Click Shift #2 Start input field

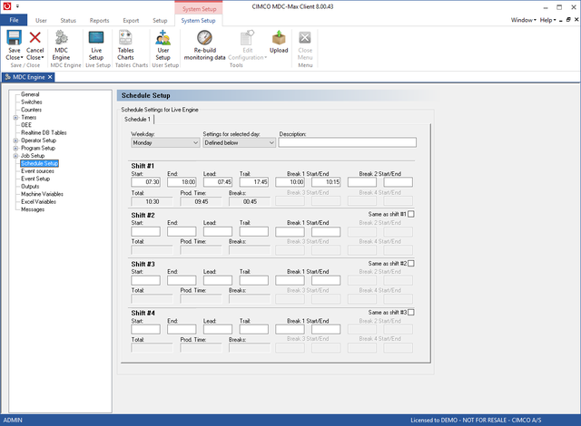pyautogui.click(x=145, y=231)
